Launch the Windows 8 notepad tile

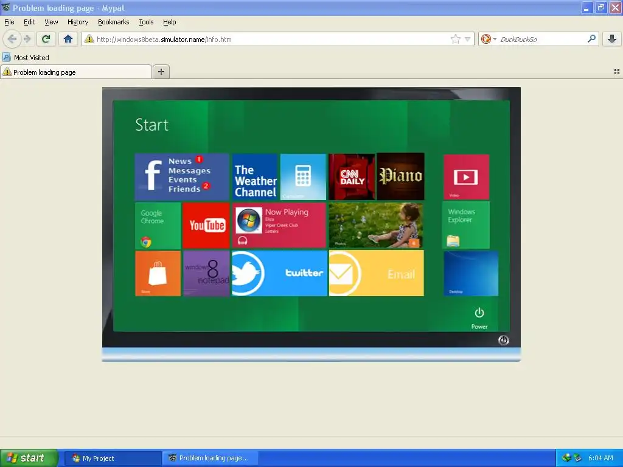[206, 273]
